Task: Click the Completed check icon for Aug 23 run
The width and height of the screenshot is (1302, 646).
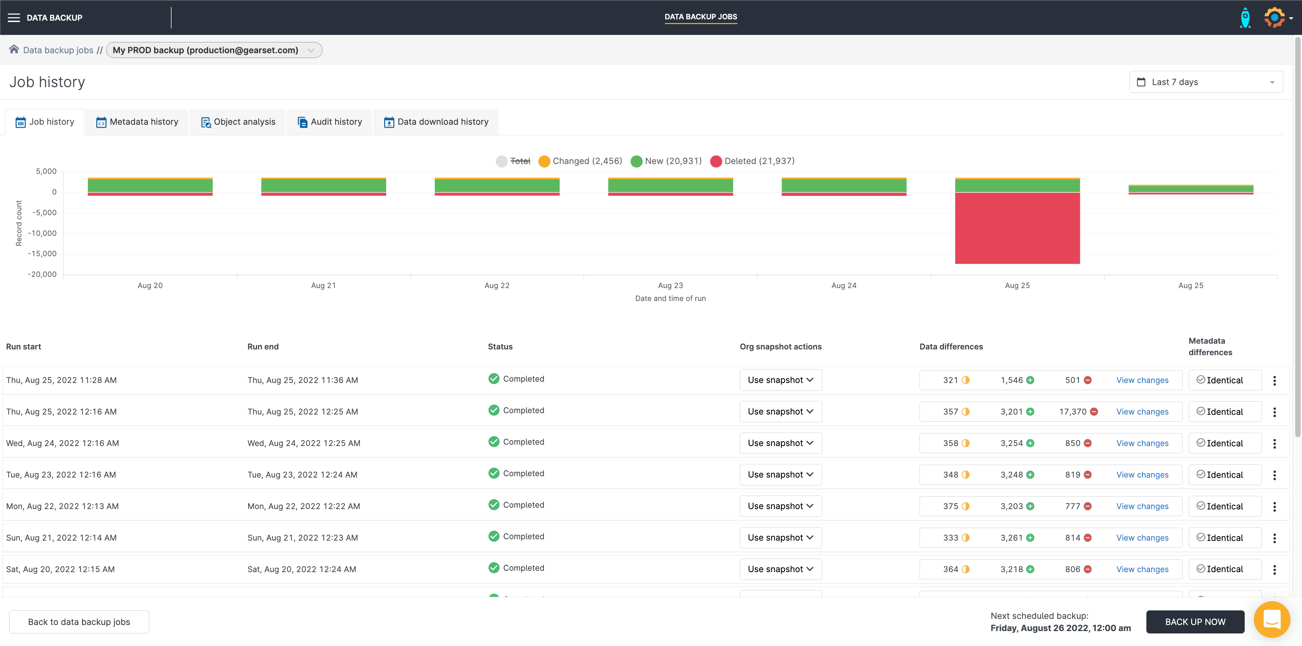Action: coord(494,473)
